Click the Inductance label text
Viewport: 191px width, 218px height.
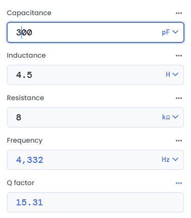tap(26, 56)
